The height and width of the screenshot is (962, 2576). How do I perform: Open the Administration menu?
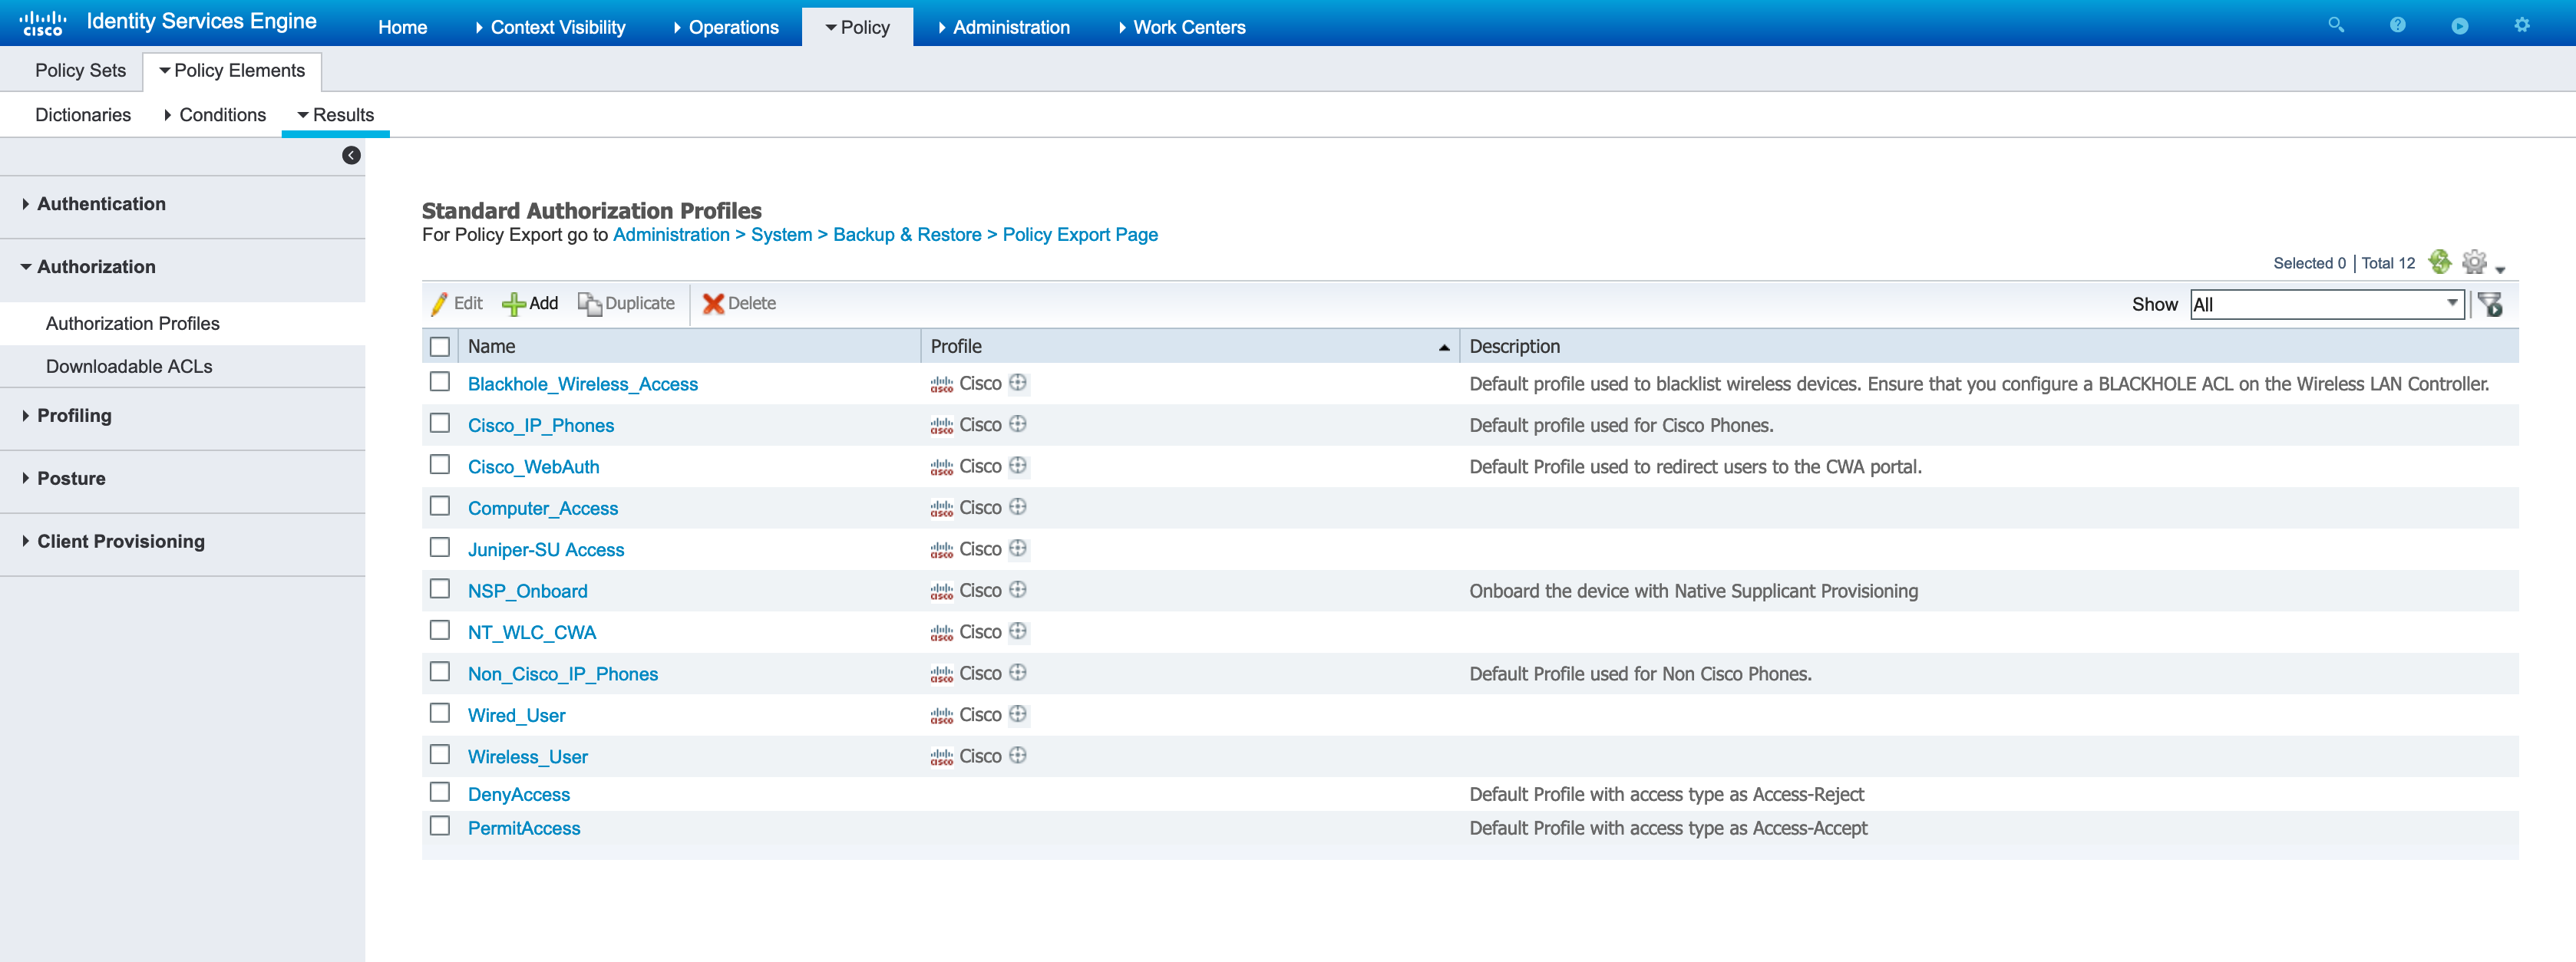pyautogui.click(x=1004, y=27)
